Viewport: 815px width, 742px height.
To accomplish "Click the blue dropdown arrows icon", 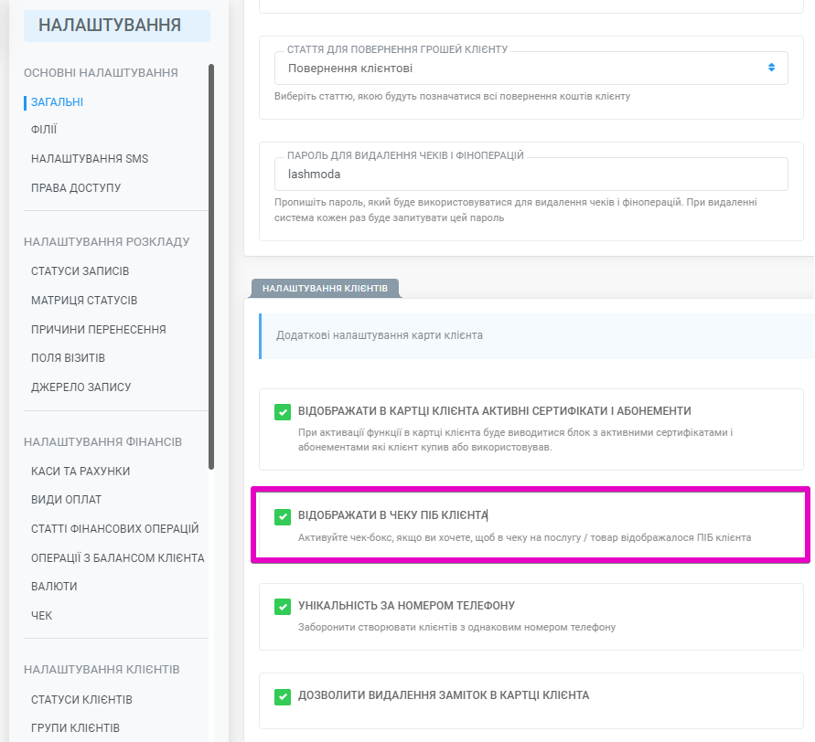I will click(771, 68).
